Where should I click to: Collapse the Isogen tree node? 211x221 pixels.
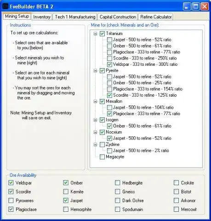(x=95, y=120)
